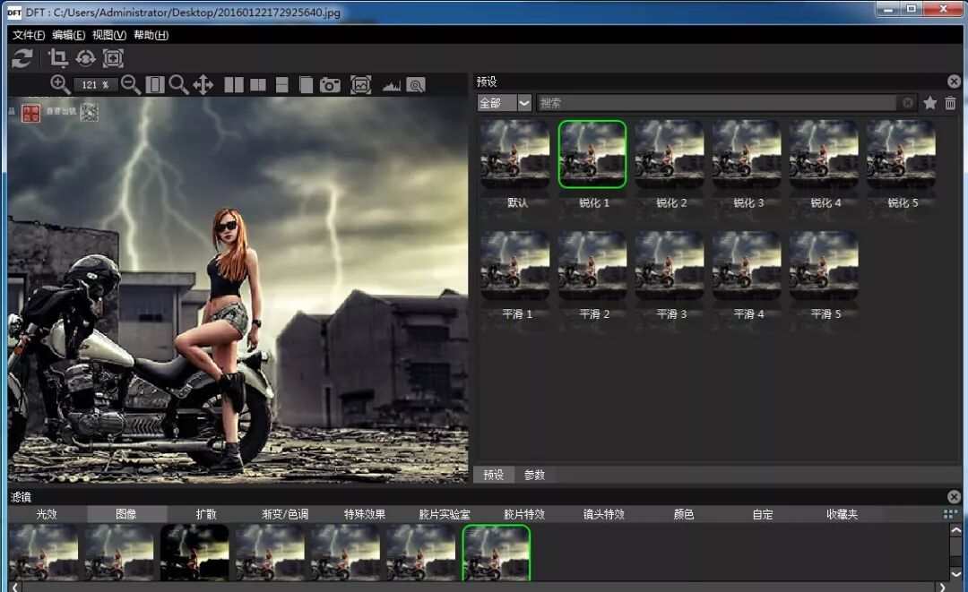This screenshot has width=968, height=592.
Task: Click the framed image view icon
Action: (360, 84)
